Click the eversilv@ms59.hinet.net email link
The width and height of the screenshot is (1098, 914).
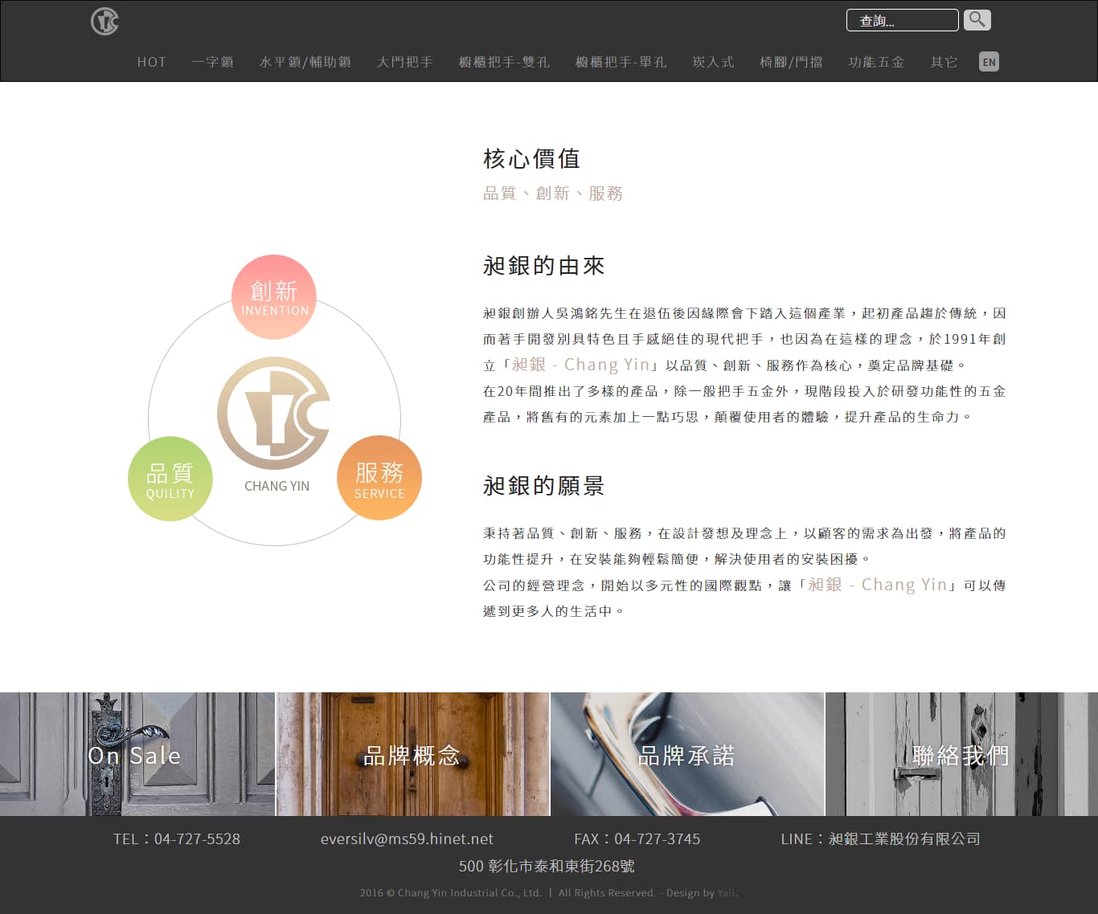pos(407,839)
